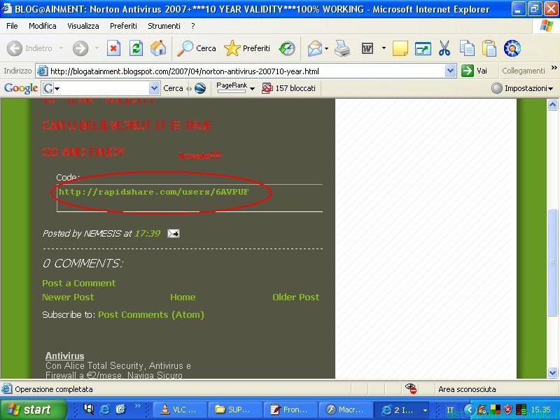
Task: Click the blocked popup icon in status bar
Action: [x=411, y=388]
